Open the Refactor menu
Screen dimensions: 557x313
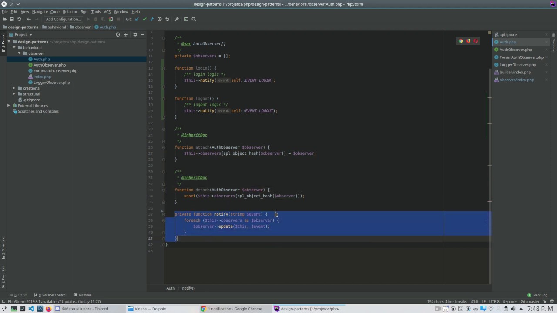coord(70,12)
